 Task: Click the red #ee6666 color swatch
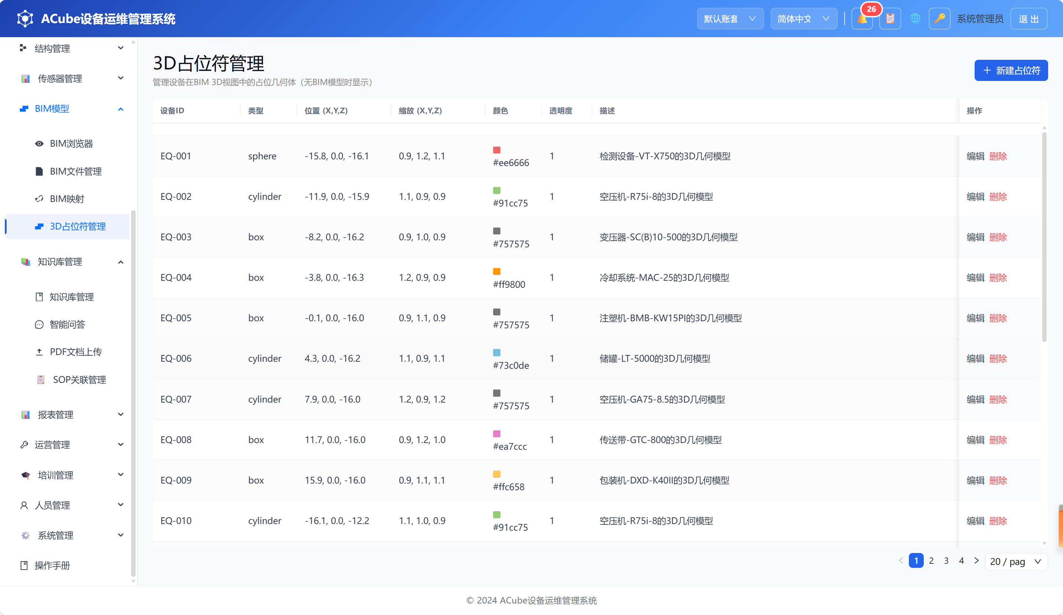[x=497, y=150]
